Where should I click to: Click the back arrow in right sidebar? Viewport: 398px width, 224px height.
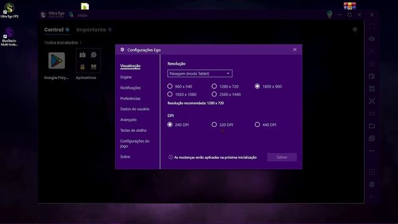pos(372,197)
